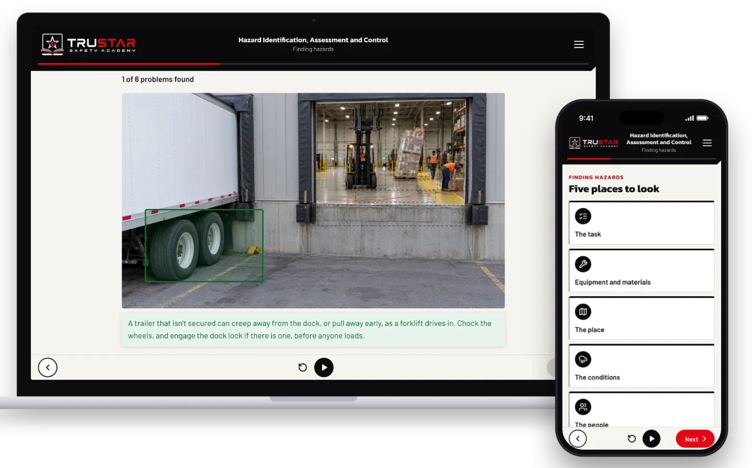
Task: Click the Next button on the phone
Action: click(695, 439)
